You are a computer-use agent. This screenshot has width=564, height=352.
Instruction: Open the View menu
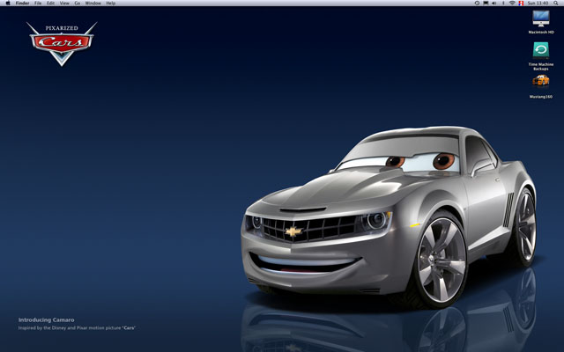tap(64, 3)
